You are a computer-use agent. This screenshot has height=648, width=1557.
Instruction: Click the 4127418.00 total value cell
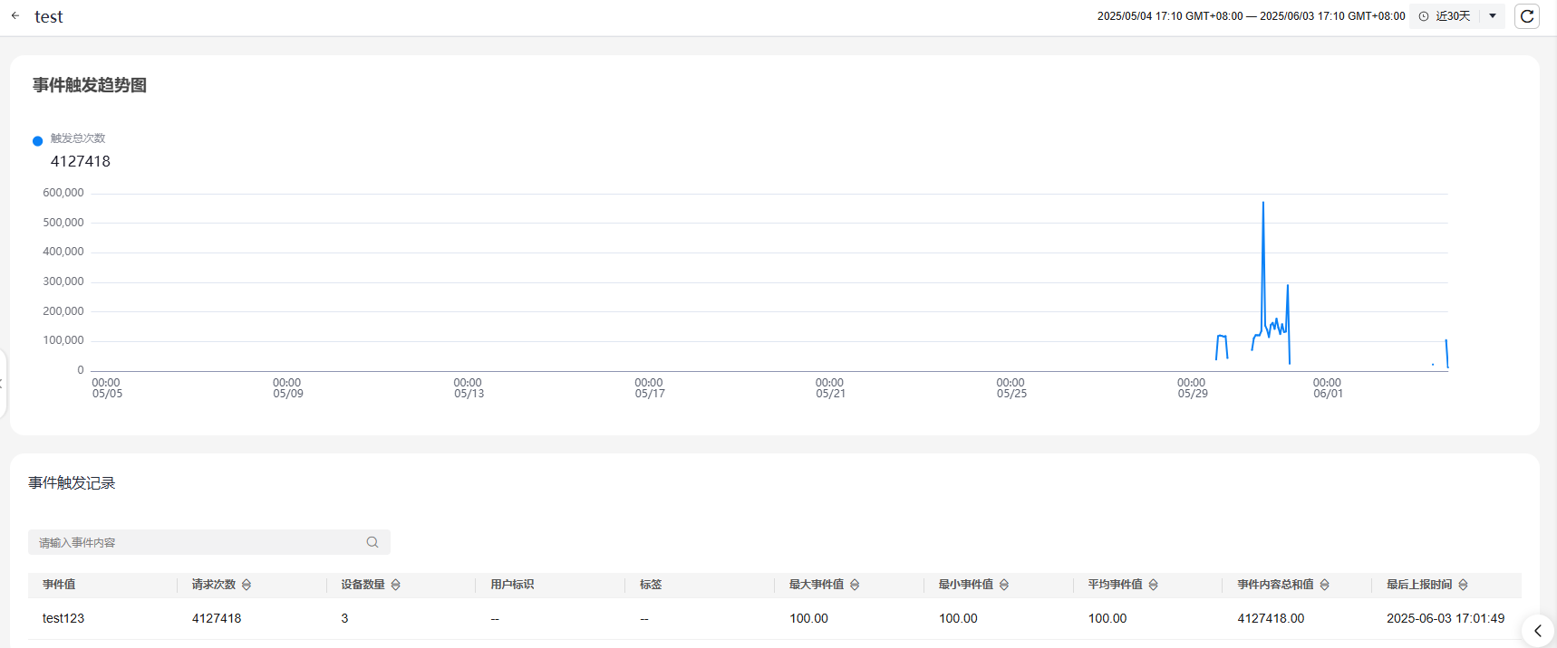click(1271, 618)
